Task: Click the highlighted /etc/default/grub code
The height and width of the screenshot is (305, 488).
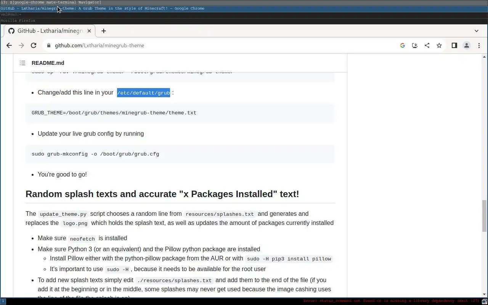Action: [x=143, y=93]
